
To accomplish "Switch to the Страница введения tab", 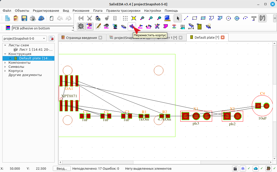I will pyautogui.click(x=82, y=38).
